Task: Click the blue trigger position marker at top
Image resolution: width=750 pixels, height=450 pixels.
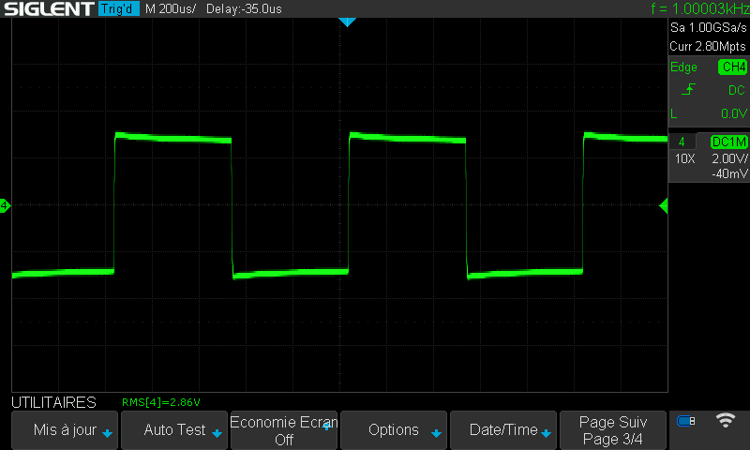Action: pyautogui.click(x=347, y=21)
